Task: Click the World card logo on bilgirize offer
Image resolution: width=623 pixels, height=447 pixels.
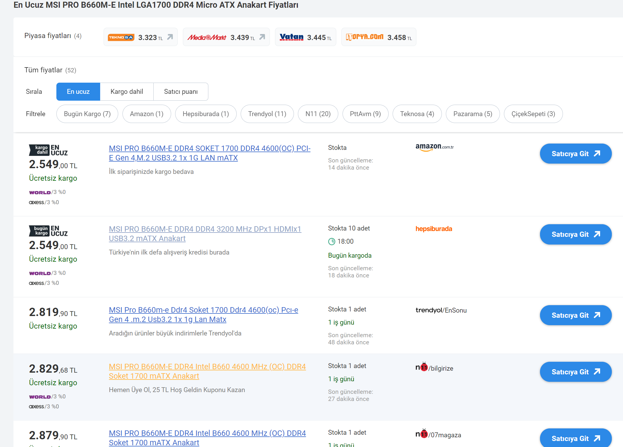Action: tap(40, 397)
